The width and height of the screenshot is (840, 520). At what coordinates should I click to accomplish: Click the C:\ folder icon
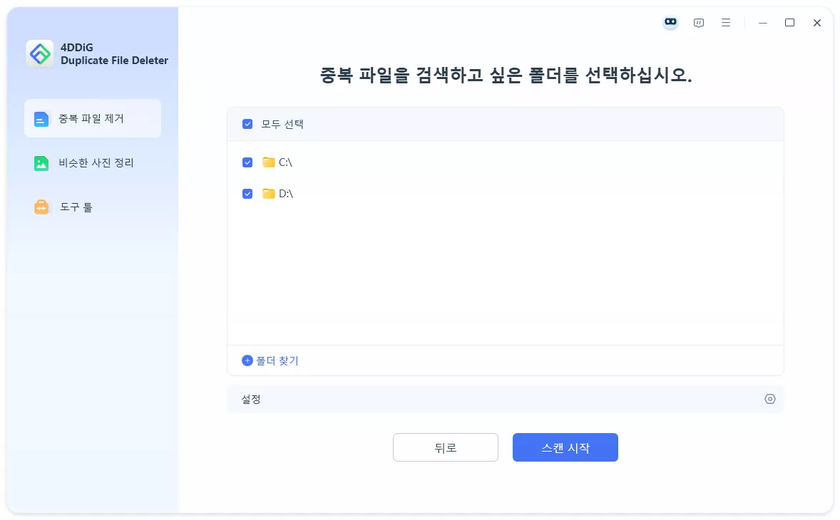tap(269, 162)
